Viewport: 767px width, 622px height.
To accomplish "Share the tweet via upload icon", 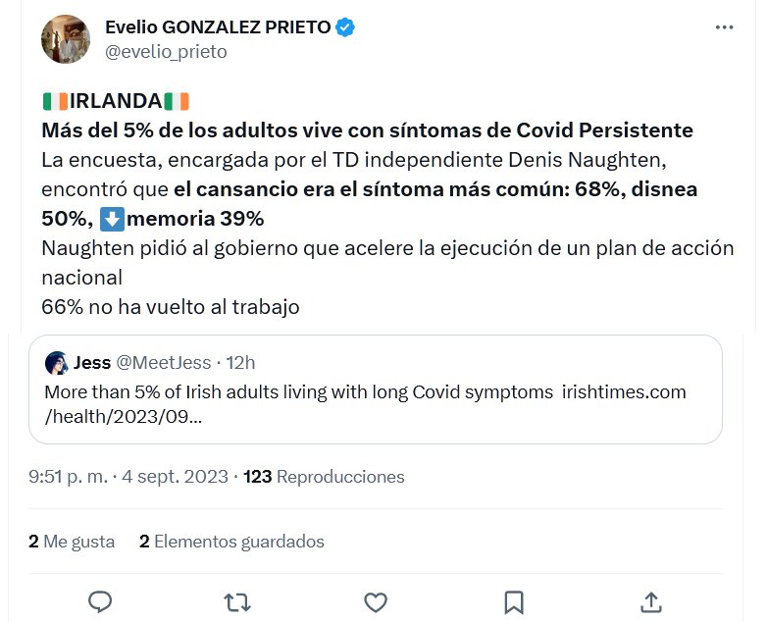I will click(650, 600).
